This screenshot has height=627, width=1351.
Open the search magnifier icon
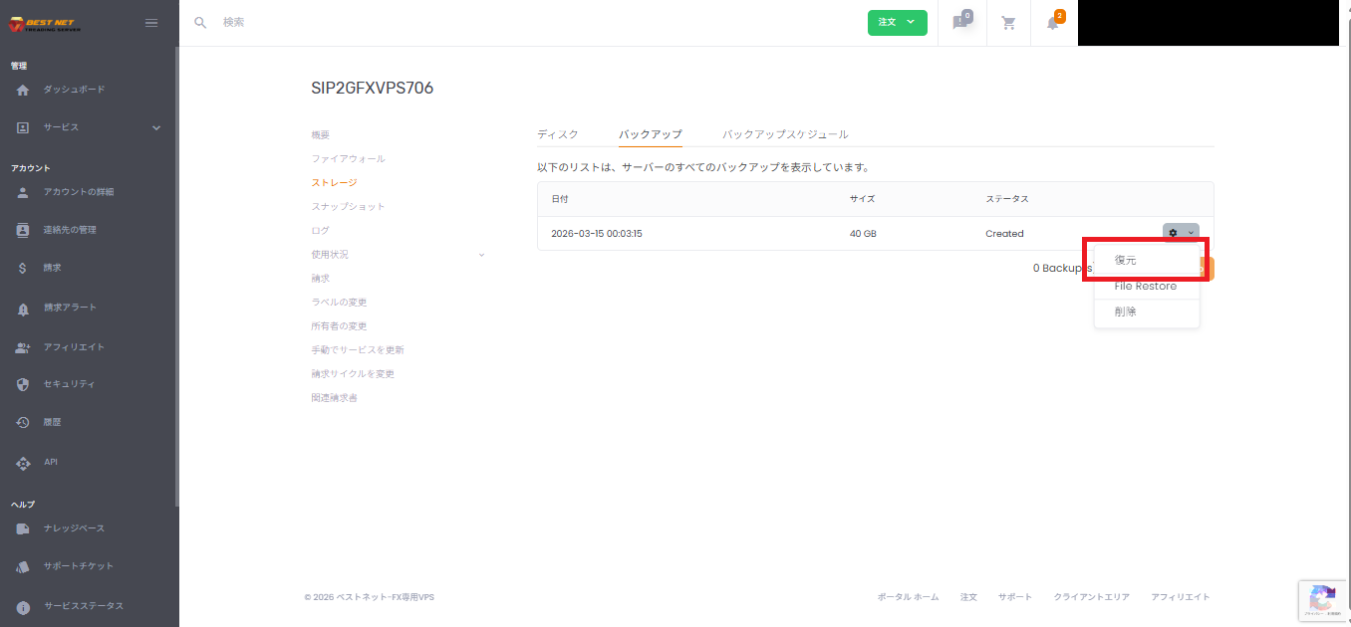click(199, 22)
